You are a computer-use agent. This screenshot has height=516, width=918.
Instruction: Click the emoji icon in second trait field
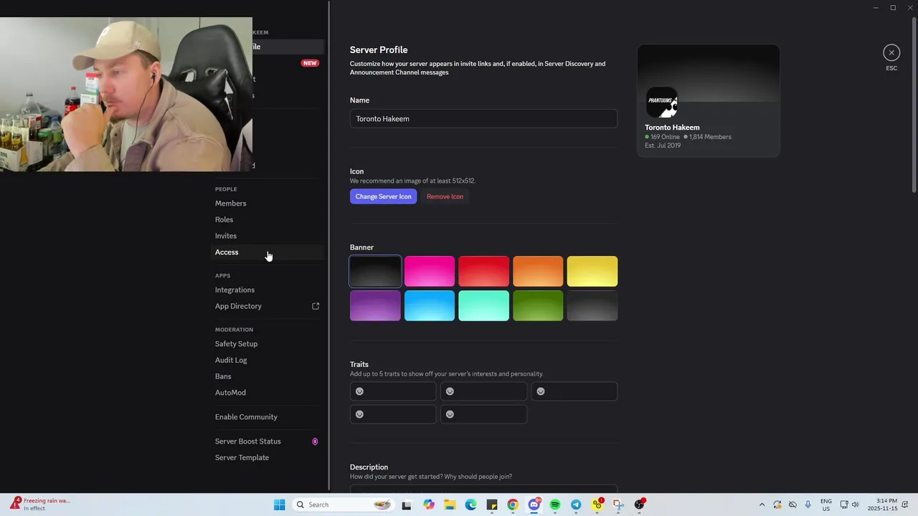(450, 391)
